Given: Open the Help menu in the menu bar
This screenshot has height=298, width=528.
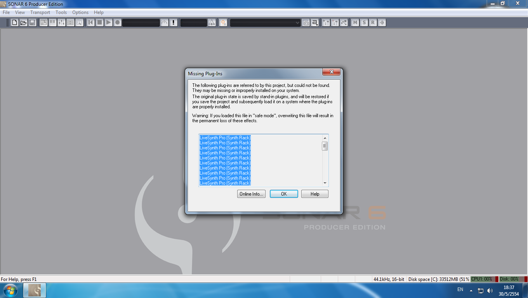Looking at the screenshot, I should [99, 12].
